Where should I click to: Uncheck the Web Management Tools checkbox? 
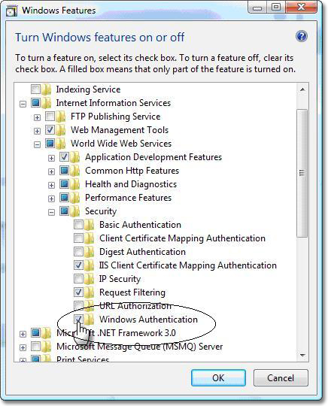point(50,130)
